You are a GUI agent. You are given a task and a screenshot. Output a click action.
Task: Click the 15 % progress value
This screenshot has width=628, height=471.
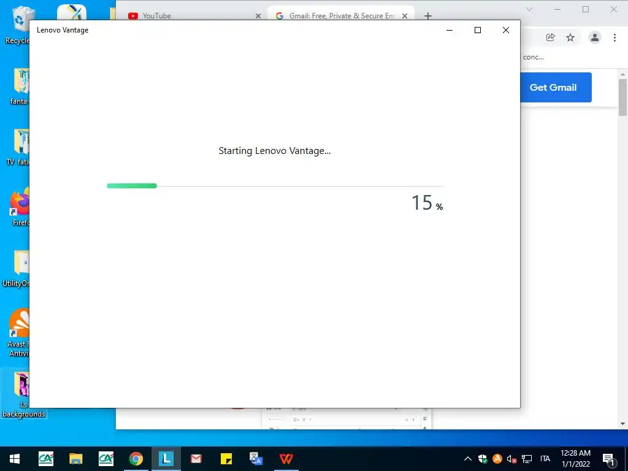[x=427, y=202]
